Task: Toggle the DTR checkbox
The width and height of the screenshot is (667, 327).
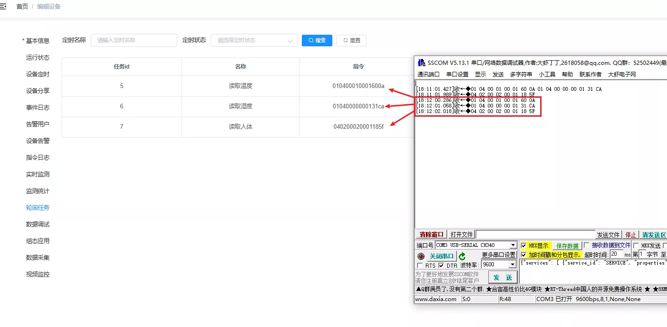Action: [441, 265]
